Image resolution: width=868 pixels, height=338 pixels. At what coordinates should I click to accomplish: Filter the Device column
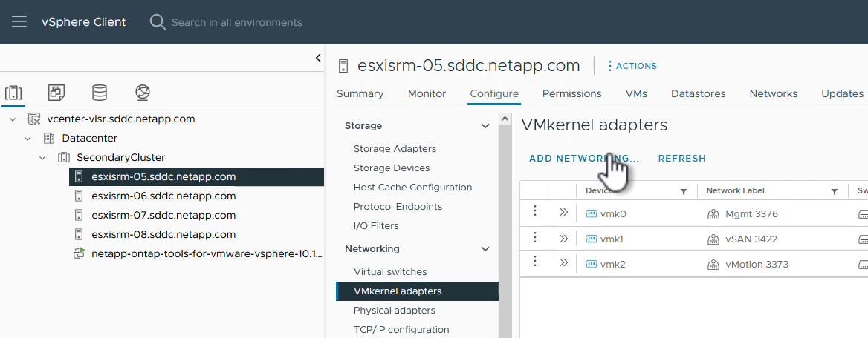[684, 191]
